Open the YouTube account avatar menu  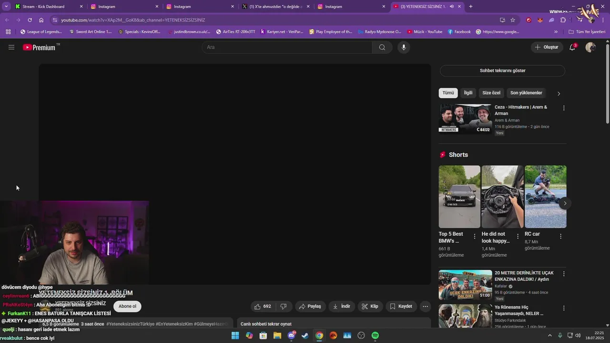(590, 47)
